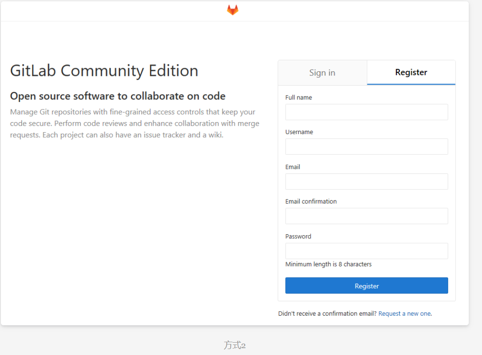Image resolution: width=482 pixels, height=355 pixels.
Task: Click the Username field label
Action: tap(299, 132)
